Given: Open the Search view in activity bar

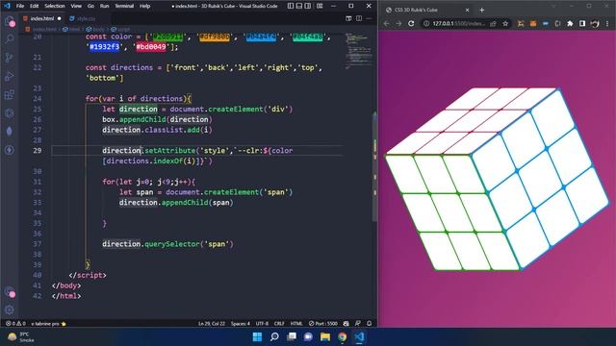Looking at the screenshot, I should click(10, 38).
